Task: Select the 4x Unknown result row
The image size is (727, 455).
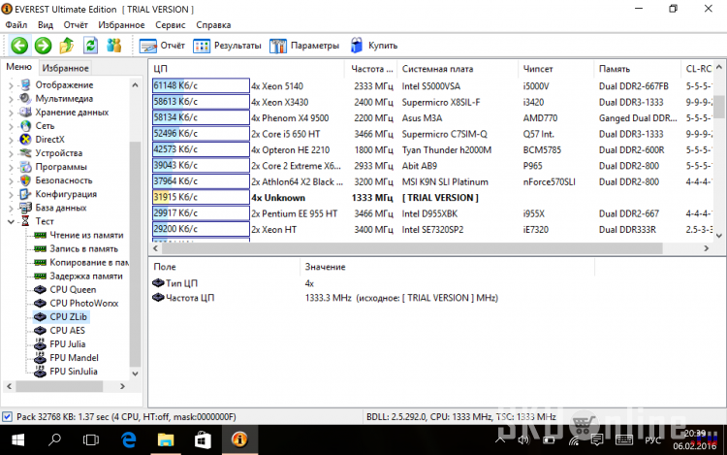Action: click(x=431, y=198)
